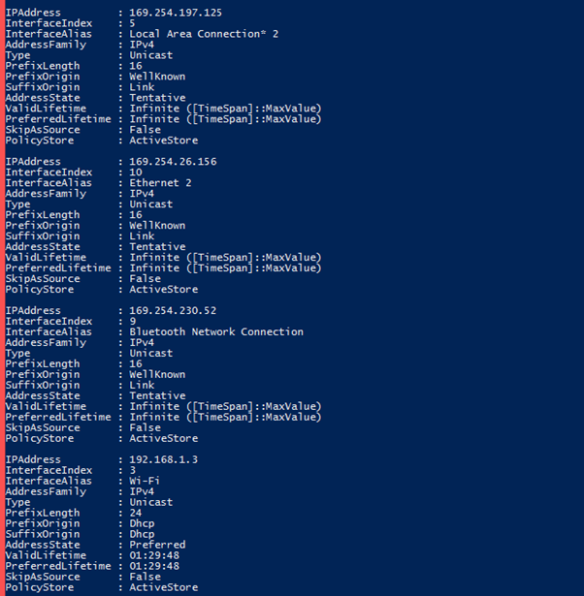Click the PreferredLifetime label in Wi-Fi block

click(x=58, y=566)
